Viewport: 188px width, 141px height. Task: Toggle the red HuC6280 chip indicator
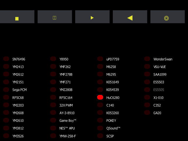pyautogui.click(x=100, y=97)
